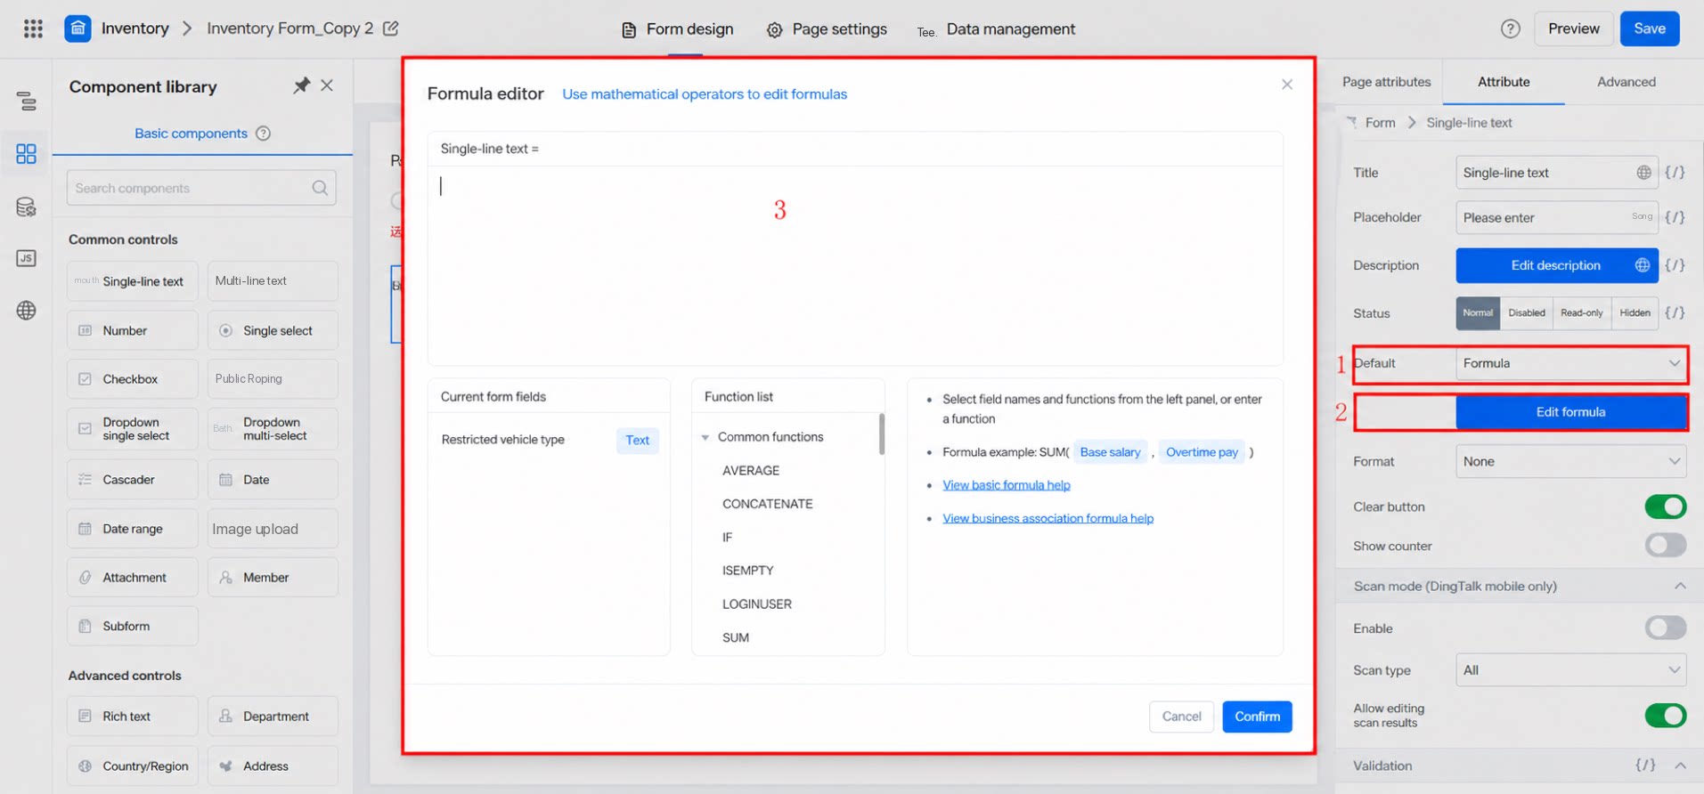This screenshot has height=794, width=1704.
Task: Open View basic formula help link
Action: point(1007,485)
